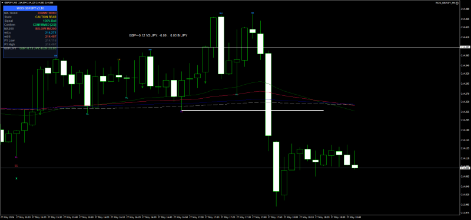Select the State CAUTION BEAR value
471x220 pixels.
coord(46,17)
